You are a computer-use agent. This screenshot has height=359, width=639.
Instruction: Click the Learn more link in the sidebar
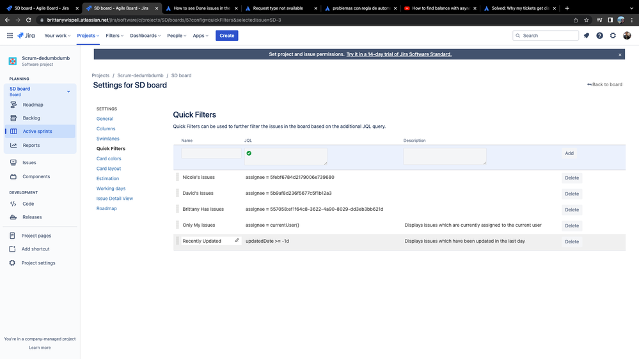(40, 348)
